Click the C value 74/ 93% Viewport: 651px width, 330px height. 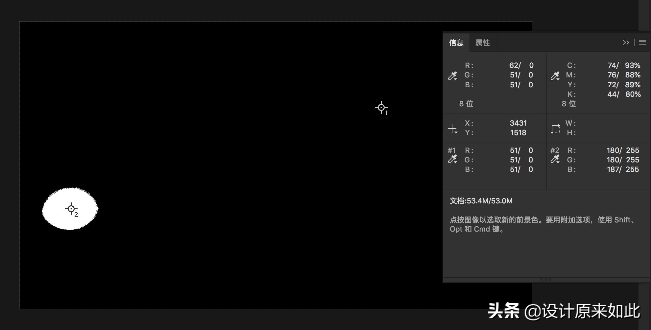tap(624, 65)
